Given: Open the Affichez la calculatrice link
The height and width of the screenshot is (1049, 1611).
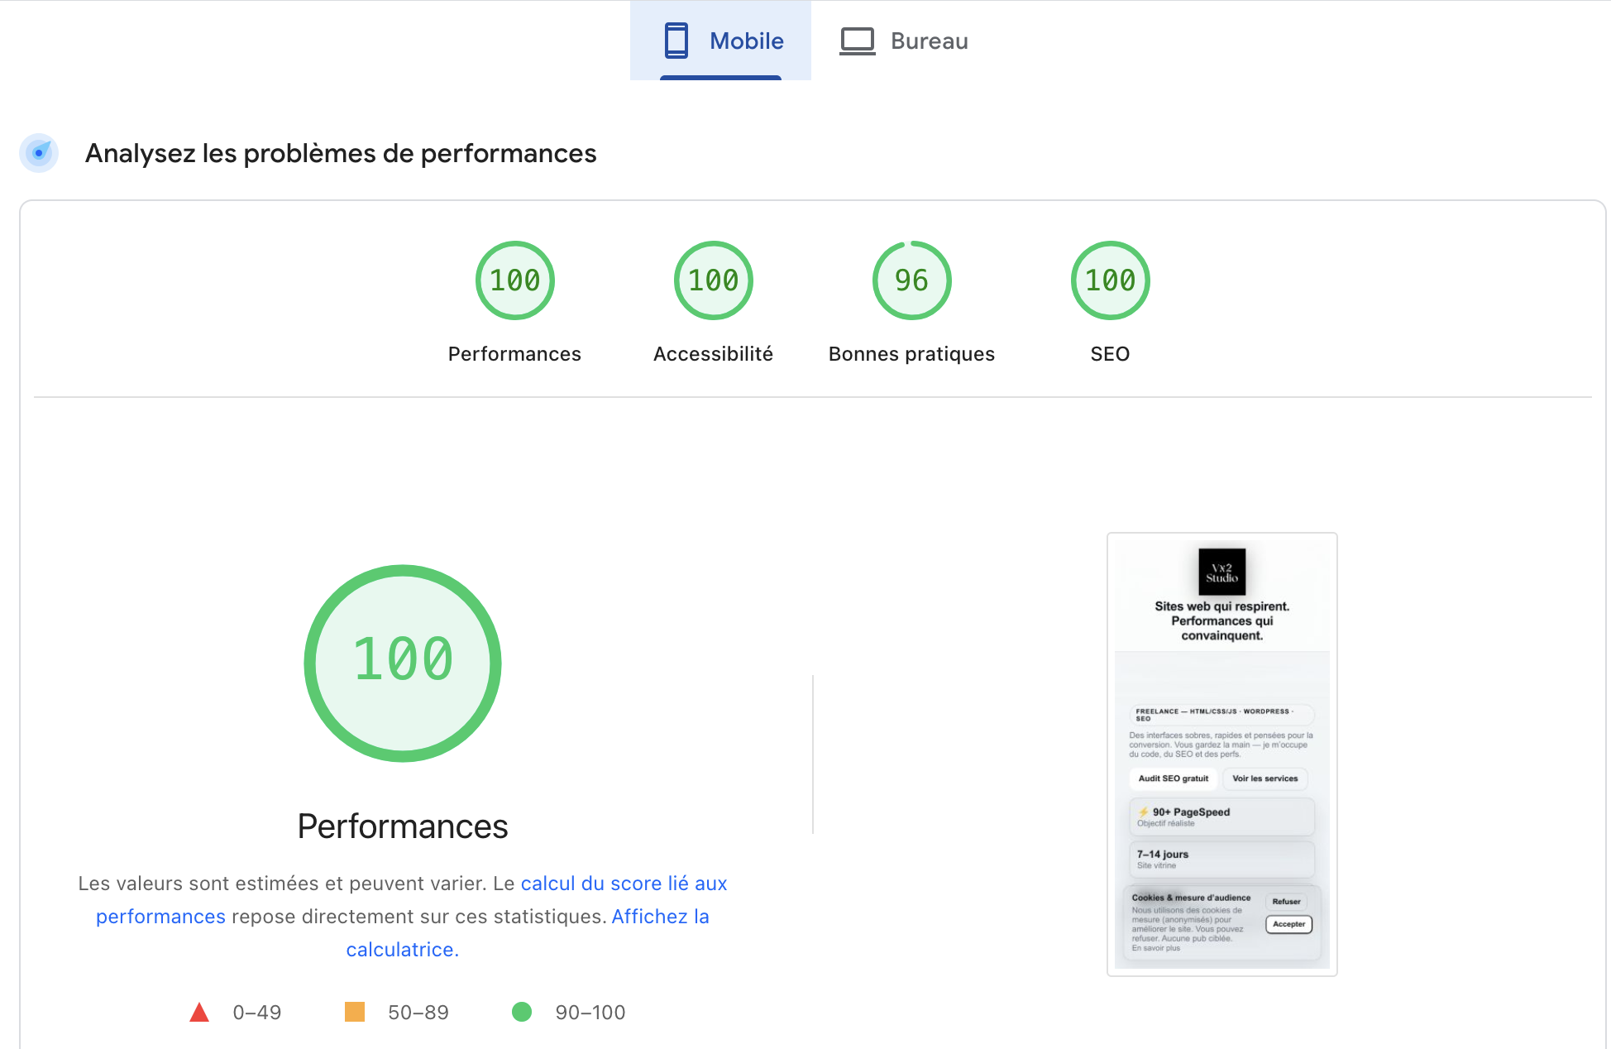Looking at the screenshot, I should pyautogui.click(x=660, y=917).
